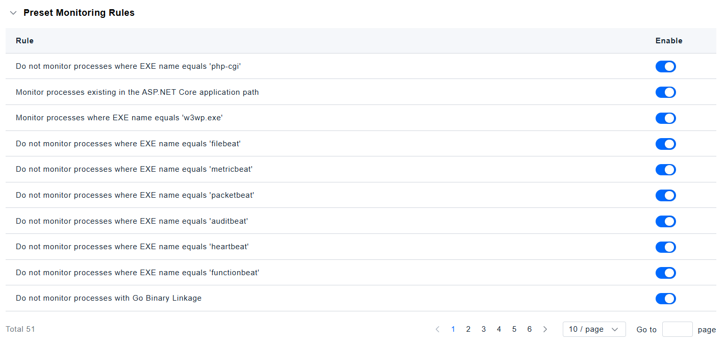Jump to page 3 of rules
Viewport: 725px width, 345px height.
[x=484, y=329]
